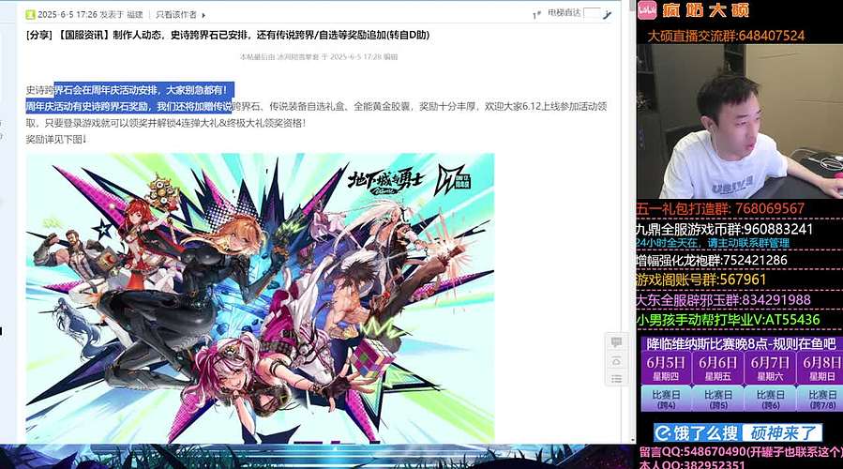Select the 6月7日 星期六 calendar cell
843x469 pixels.
[770, 368]
